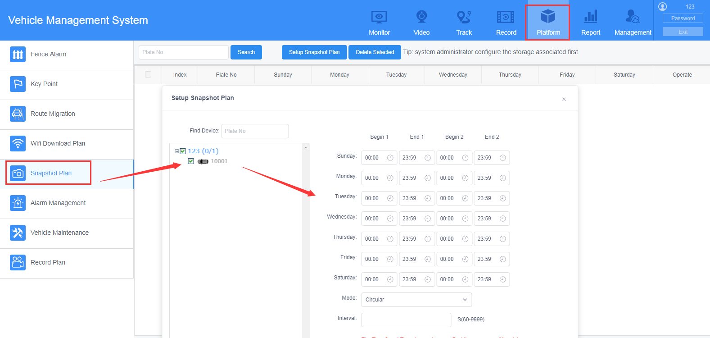Viewport: 710px width, 338px height.
Task: Open the Report chart icon
Action: point(590,17)
